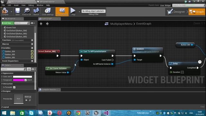
Task: Search field in My Blueprint panel
Action: pos(22,23)
